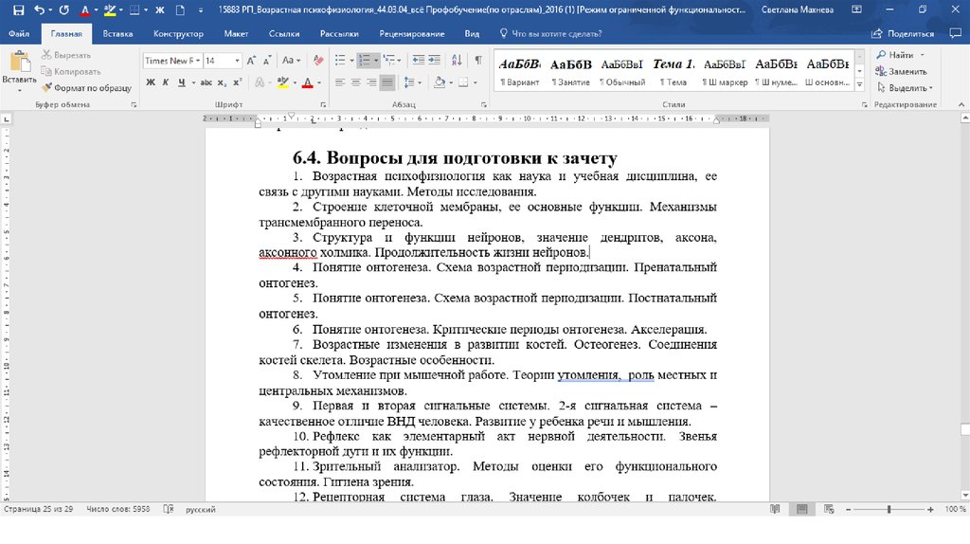Image resolution: width=970 pixels, height=544 pixels.
Task: Toggle Italic (К) formatting
Action: click(166, 82)
